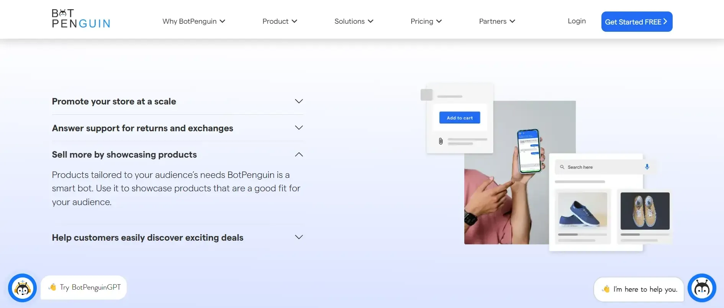This screenshot has width=724, height=308.
Task: Click the microphone icon in search bar
Action: [x=647, y=167]
